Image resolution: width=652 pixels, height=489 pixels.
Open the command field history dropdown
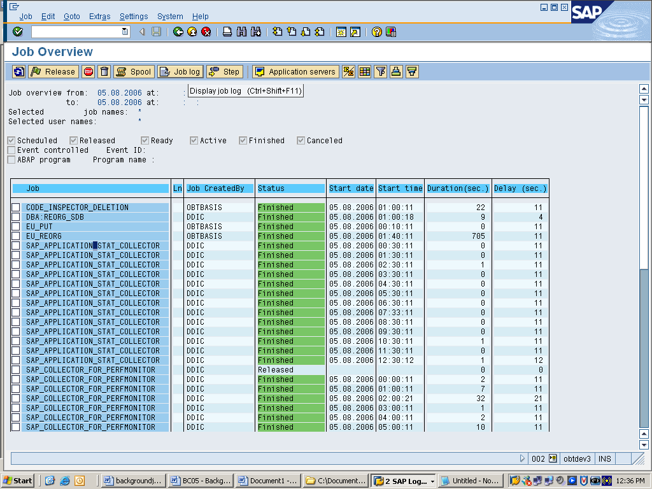pos(125,32)
